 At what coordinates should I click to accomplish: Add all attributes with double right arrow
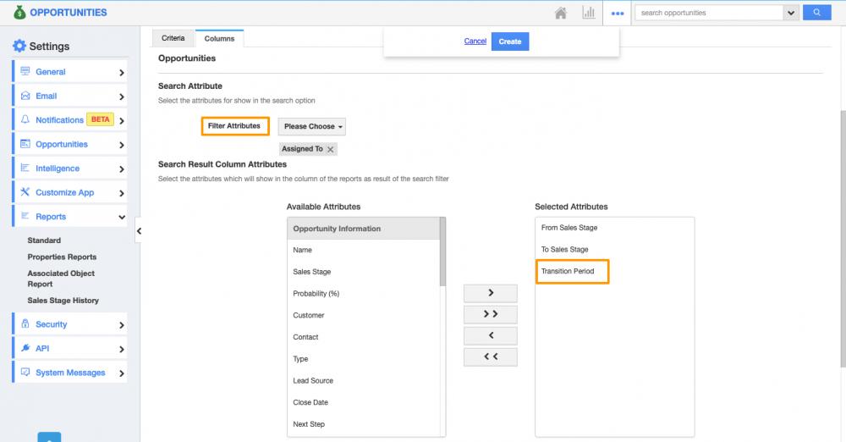point(490,314)
